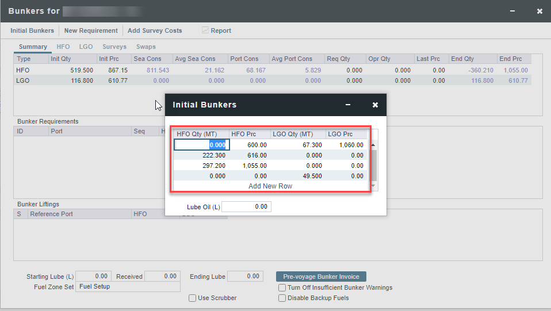Click the Report icon in toolbar
Screen dimensions: 551x311
pos(205,30)
